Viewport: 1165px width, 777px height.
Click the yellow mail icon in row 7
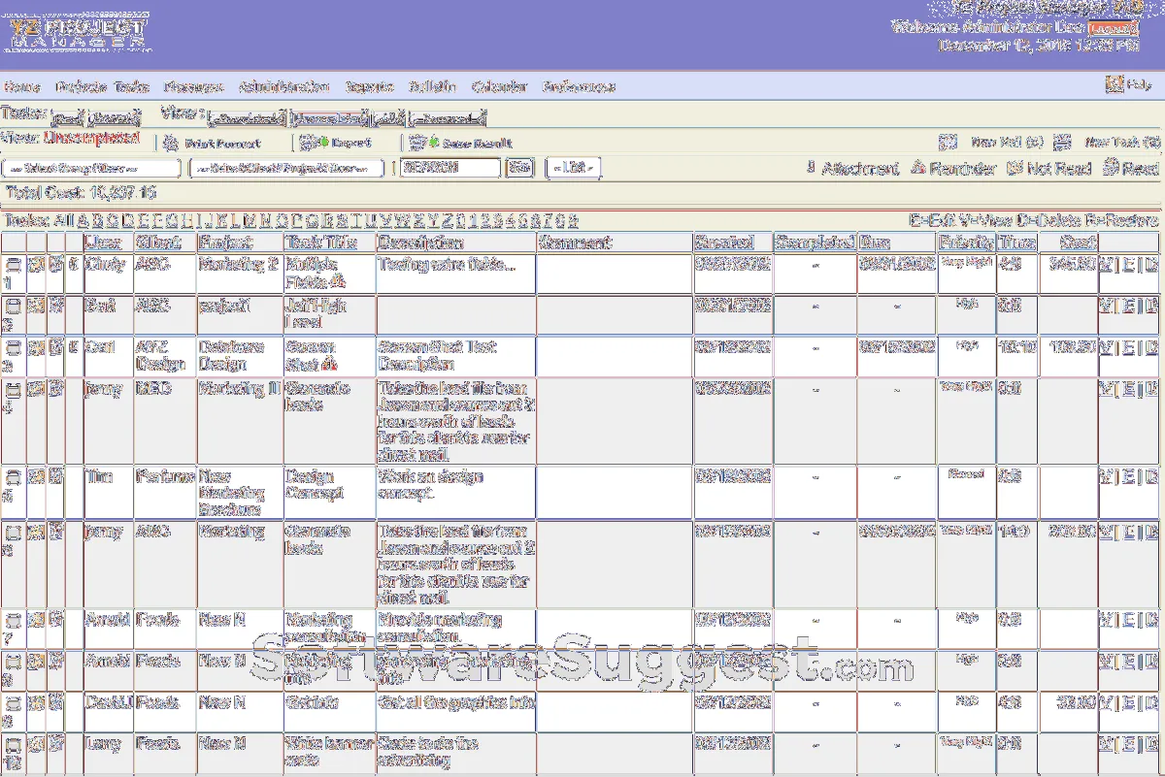36,619
